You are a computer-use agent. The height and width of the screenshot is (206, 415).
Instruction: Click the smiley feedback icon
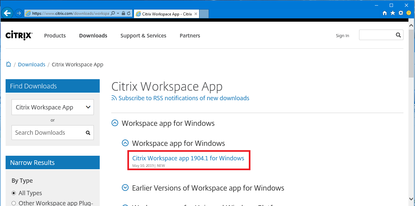(x=409, y=13)
